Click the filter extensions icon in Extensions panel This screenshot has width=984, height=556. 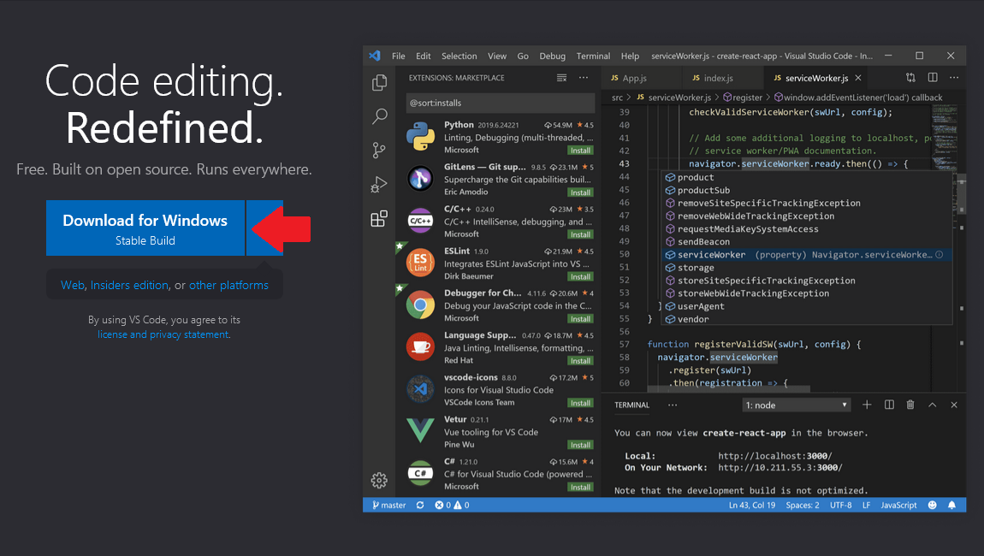561,77
